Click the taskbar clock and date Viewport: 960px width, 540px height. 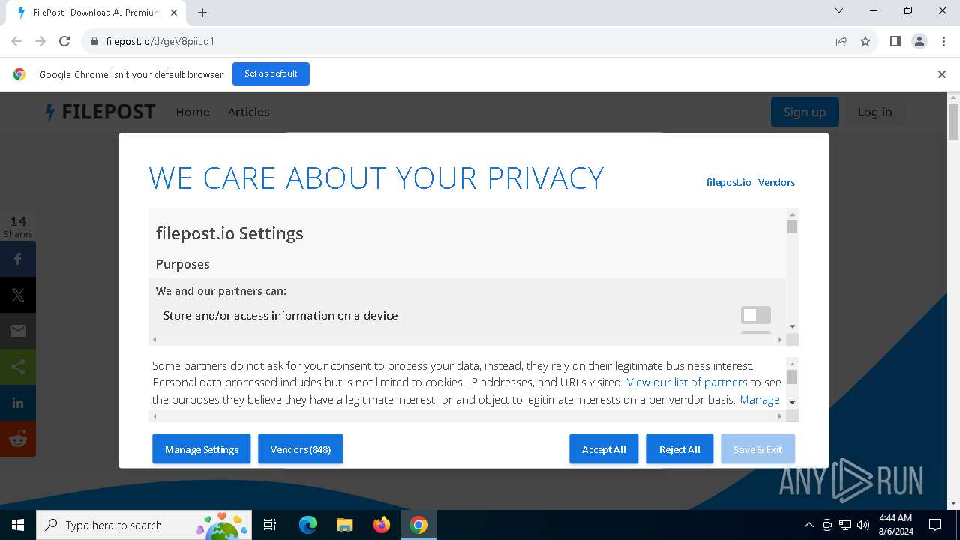pyautogui.click(x=896, y=525)
